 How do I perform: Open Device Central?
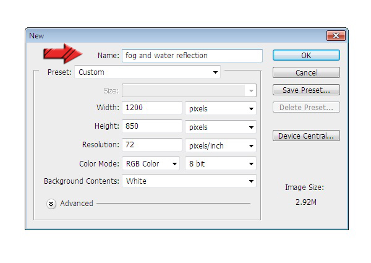pyautogui.click(x=306, y=136)
